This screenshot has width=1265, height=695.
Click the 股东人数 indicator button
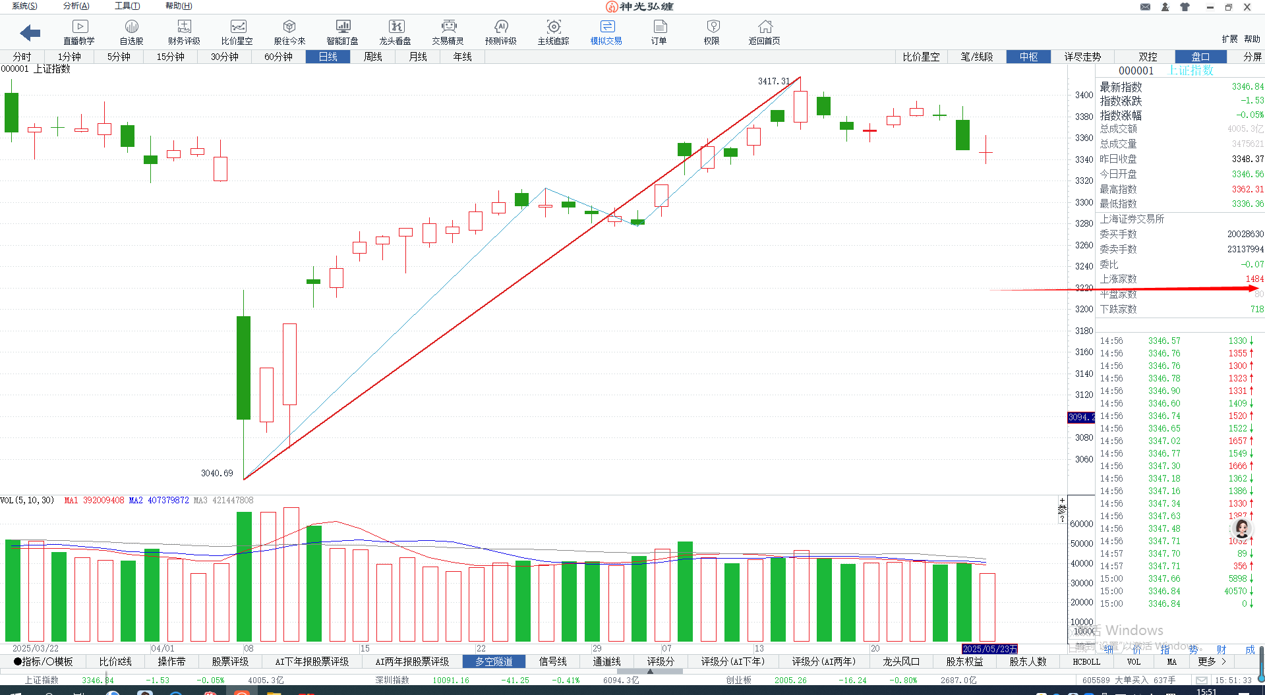1028,661
